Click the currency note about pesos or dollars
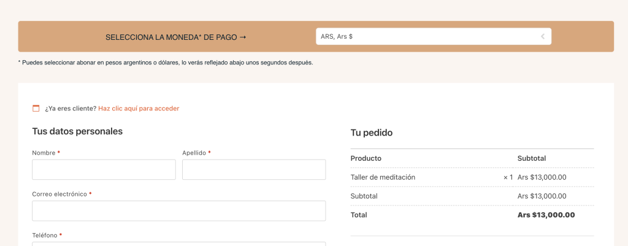 (x=166, y=63)
